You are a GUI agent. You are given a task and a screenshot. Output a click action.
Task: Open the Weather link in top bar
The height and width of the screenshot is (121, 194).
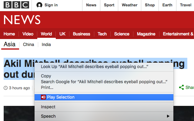pos(129,5)
